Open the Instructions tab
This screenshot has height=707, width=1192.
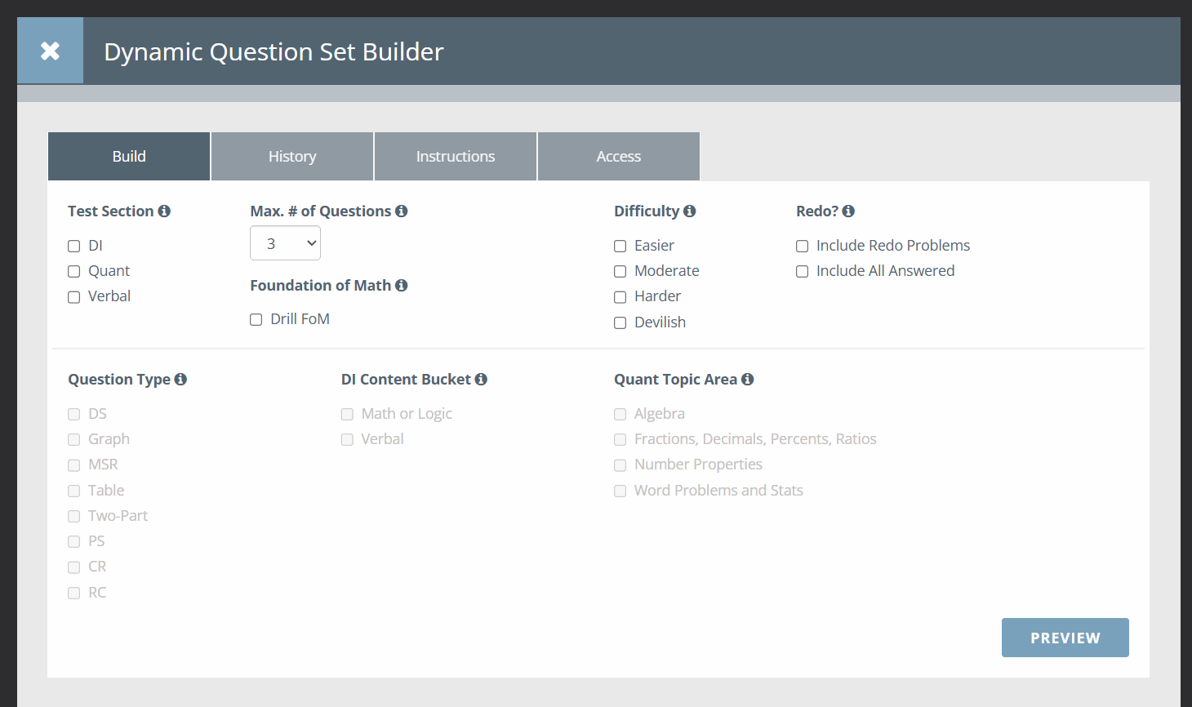point(455,156)
